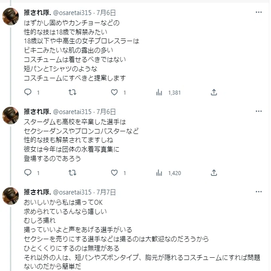Image resolution: width=271 pixels, height=271 pixels.
Task: Open @osaretai315 handle on July 7 tweet
Action: (72, 192)
